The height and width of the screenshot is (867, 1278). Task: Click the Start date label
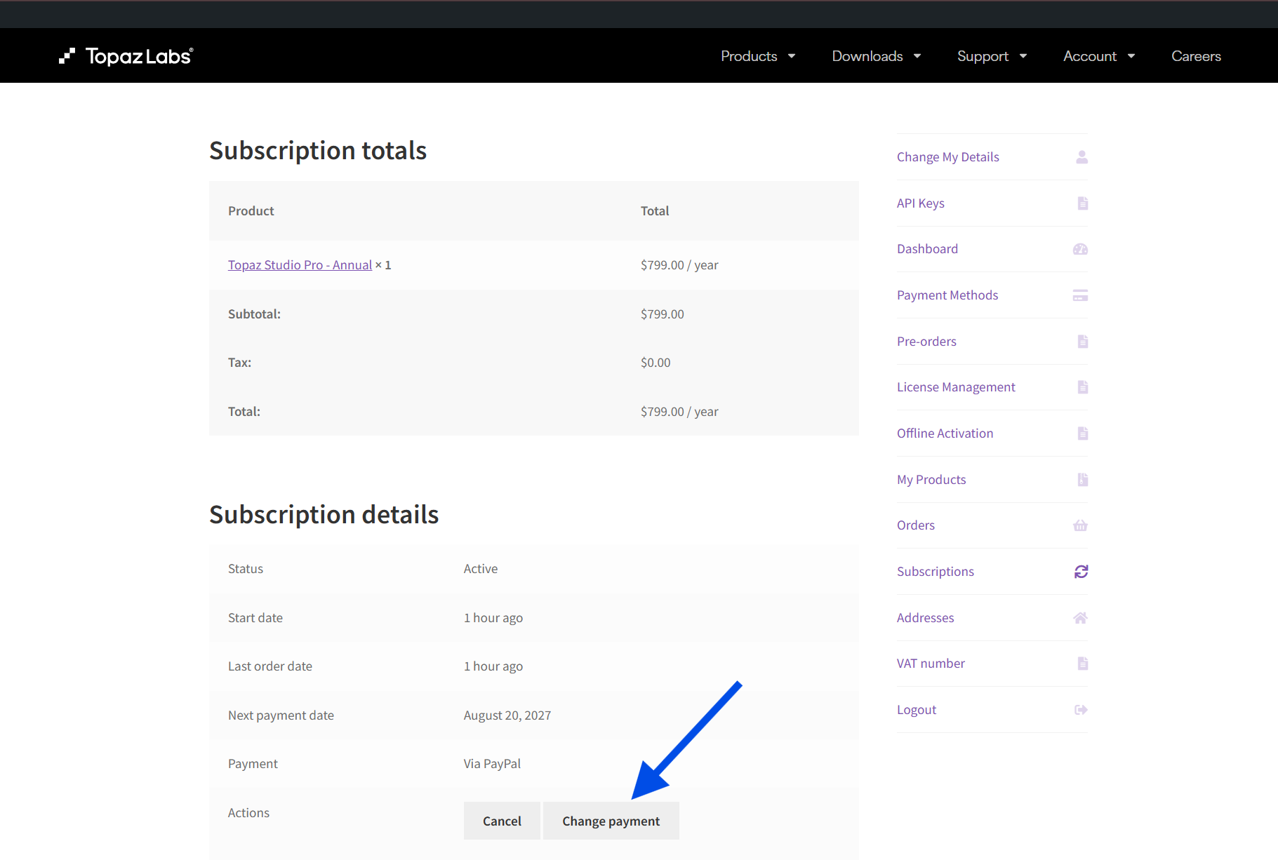click(x=255, y=618)
